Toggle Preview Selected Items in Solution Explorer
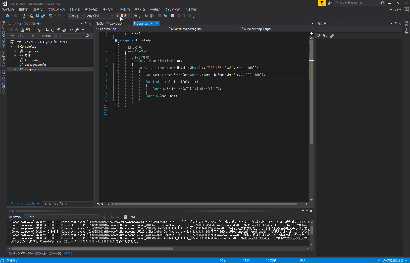The height and width of the screenshot is (263, 410). (82, 30)
